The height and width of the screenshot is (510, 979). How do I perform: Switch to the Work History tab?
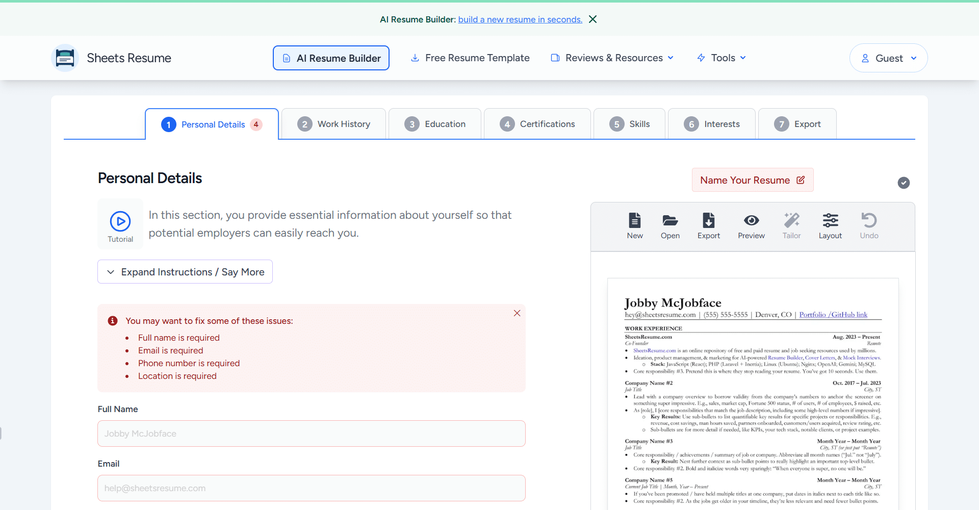tap(334, 124)
